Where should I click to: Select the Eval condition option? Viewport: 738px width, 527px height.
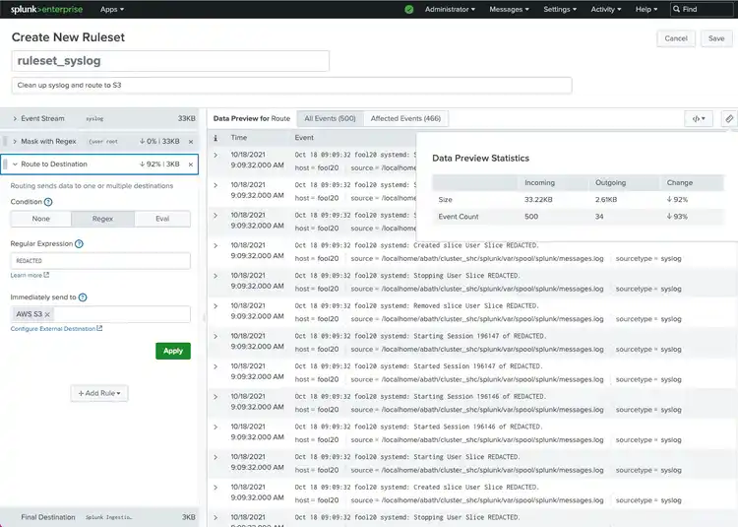coord(162,219)
